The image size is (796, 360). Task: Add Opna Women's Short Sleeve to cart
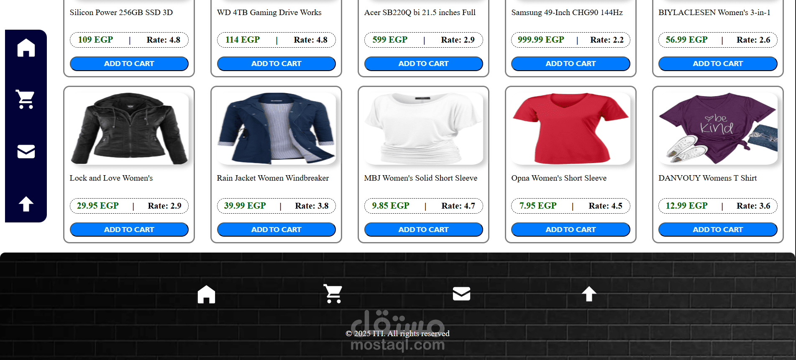click(571, 230)
